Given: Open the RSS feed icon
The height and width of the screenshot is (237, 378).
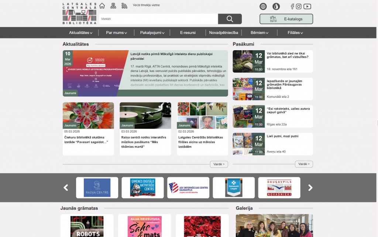Looking at the screenshot, I should (124, 6).
